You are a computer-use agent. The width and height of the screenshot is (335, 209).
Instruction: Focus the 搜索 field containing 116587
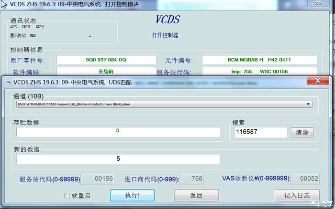pyautogui.click(x=260, y=132)
